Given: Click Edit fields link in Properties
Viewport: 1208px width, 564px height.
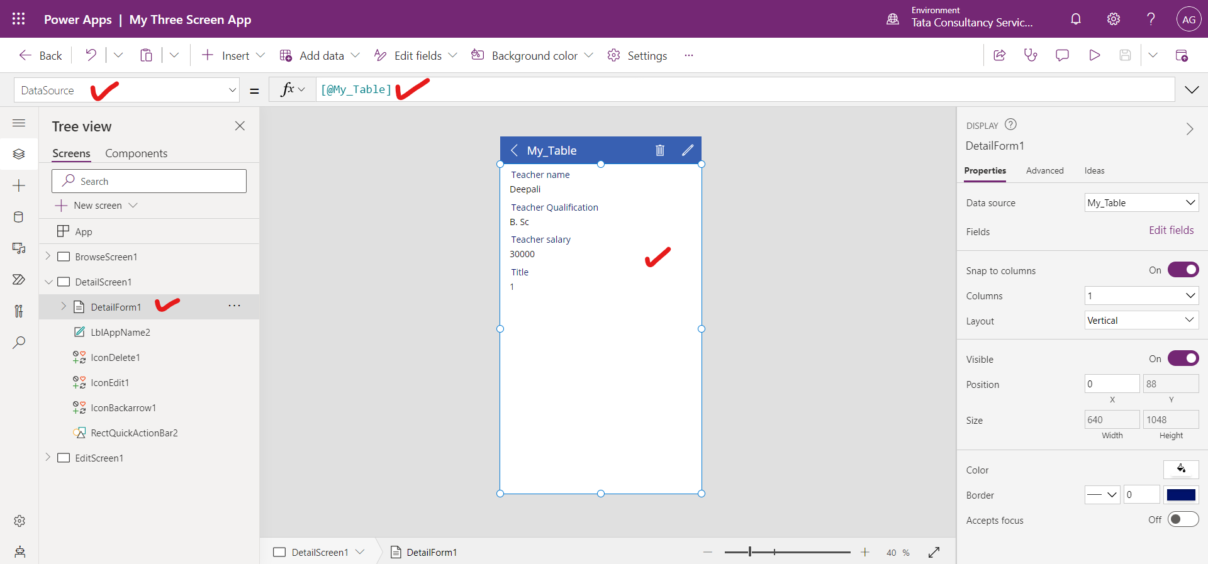Looking at the screenshot, I should tap(1171, 230).
